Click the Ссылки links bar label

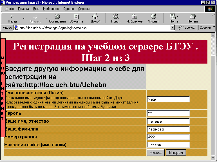[x=205, y=28]
